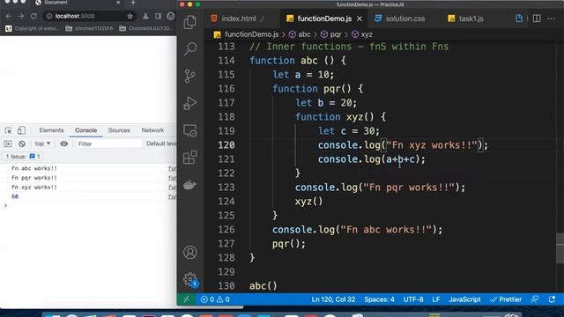Open the Manage gear in VS Code
This screenshot has height=317, width=564.
(190, 279)
